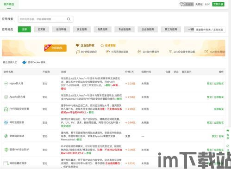231x169 pixels.
Task: Open 图文说明 link for 网站监控报表
Action: pyautogui.click(x=66, y=126)
